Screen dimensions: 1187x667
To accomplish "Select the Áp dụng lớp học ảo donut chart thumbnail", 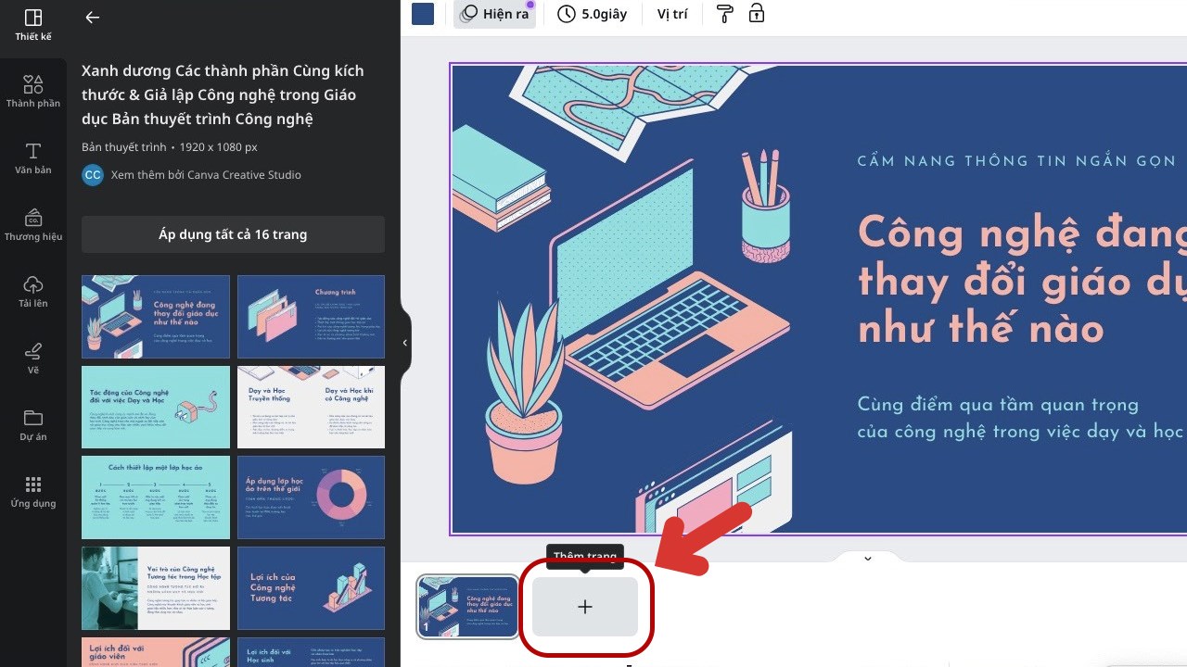I will (311, 497).
